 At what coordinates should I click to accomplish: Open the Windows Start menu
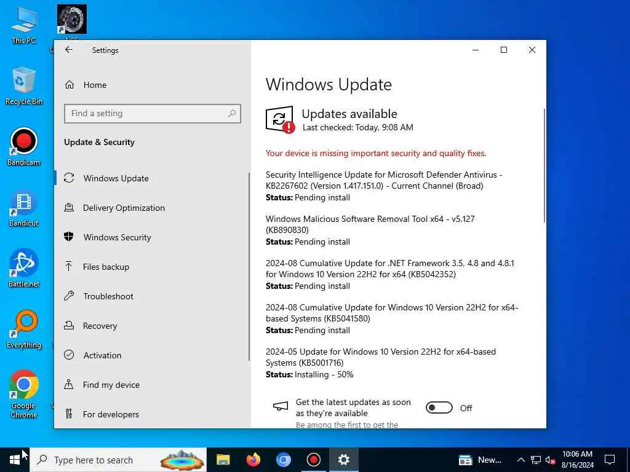click(15, 460)
